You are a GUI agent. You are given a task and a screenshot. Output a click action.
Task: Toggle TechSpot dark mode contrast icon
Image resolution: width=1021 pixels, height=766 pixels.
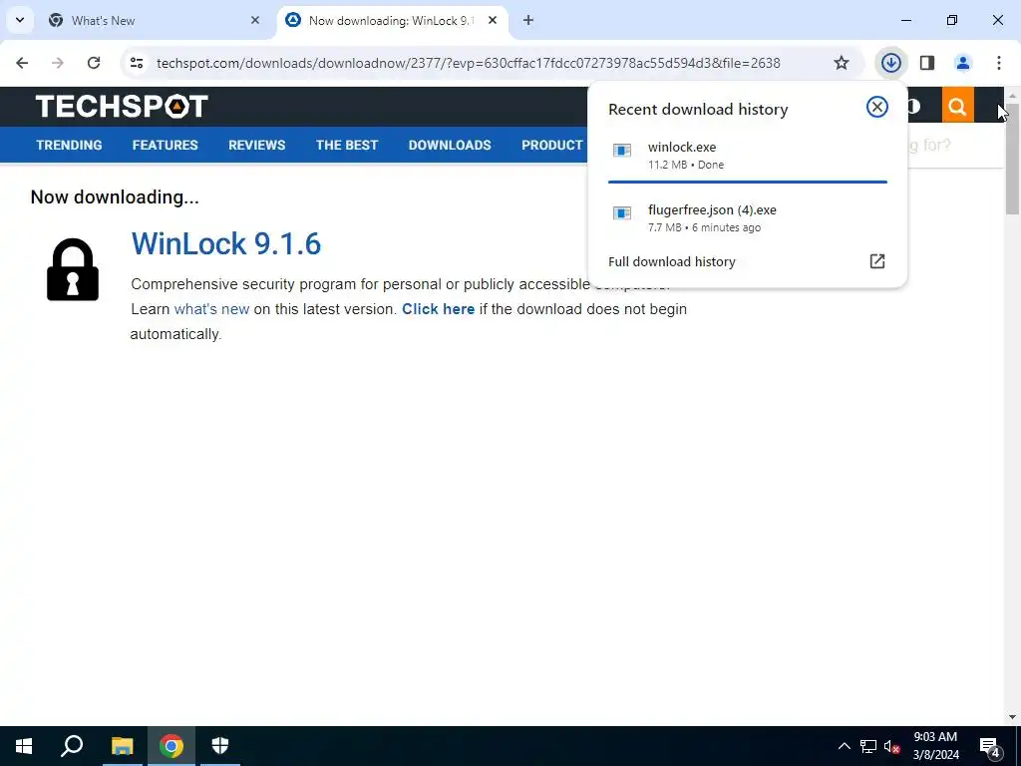[x=913, y=106]
